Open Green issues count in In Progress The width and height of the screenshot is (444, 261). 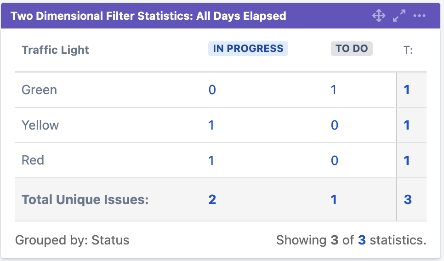[x=212, y=90]
